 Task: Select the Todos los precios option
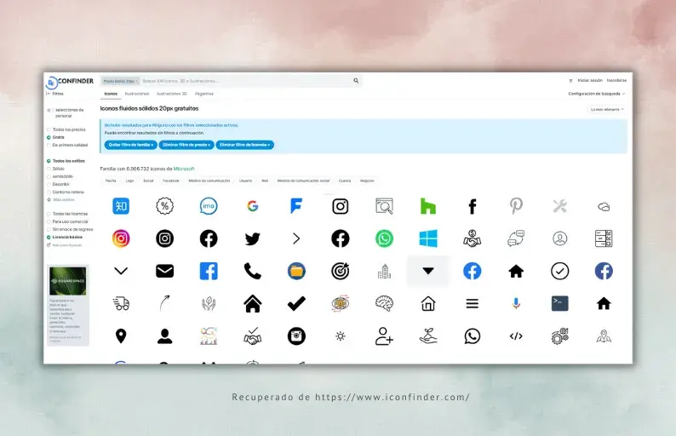[x=66, y=129]
